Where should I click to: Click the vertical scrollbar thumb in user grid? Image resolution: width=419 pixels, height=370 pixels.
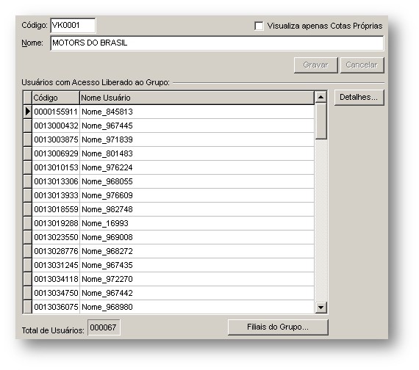click(x=320, y=121)
